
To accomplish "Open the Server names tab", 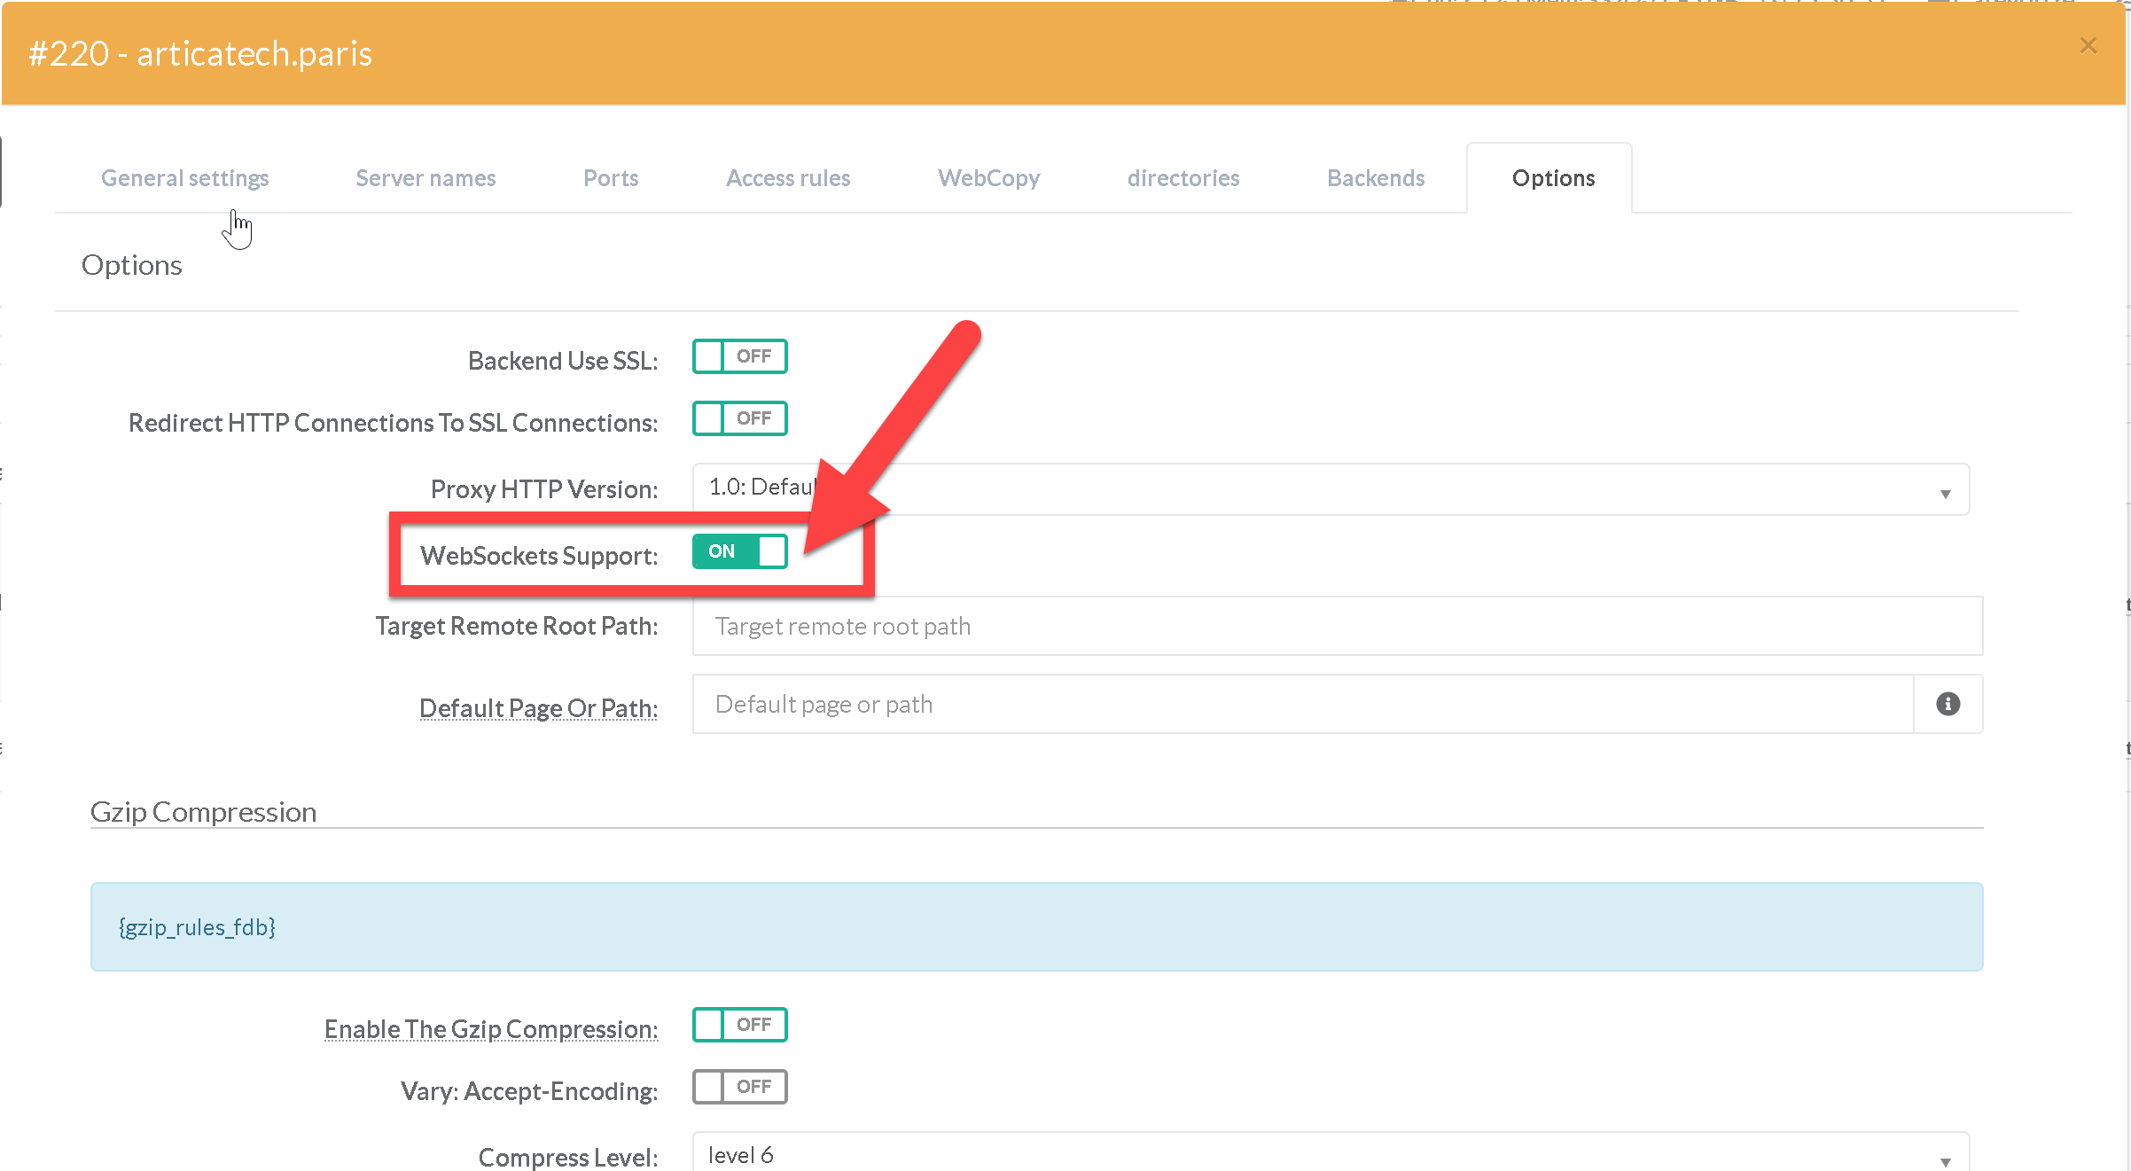I will click(x=425, y=178).
